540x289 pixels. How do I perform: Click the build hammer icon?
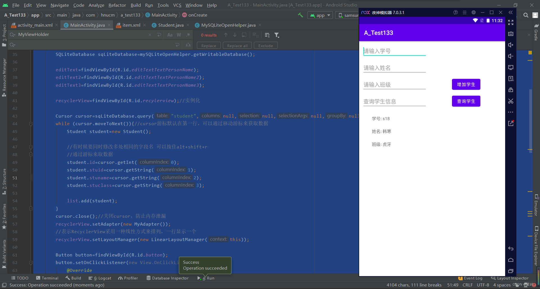[x=300, y=15]
